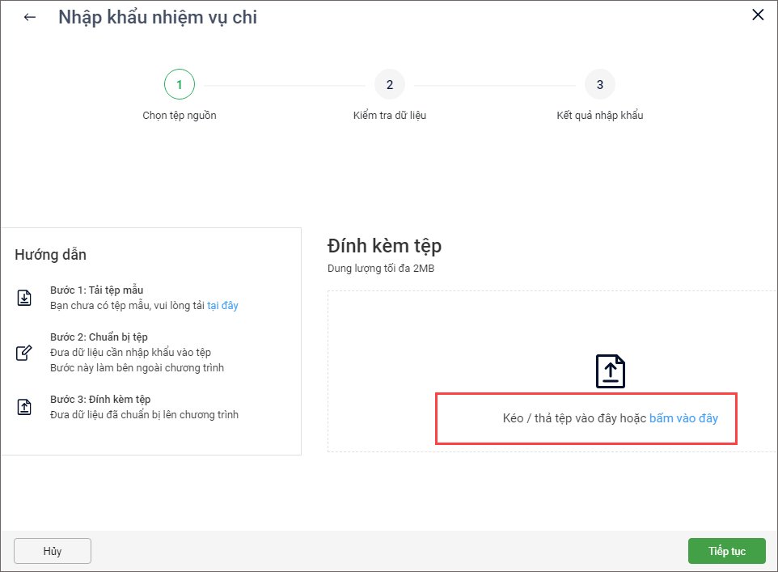Select the Kết quả nhập khẩu step label
Image resolution: width=778 pixels, height=572 pixels.
[x=599, y=115]
